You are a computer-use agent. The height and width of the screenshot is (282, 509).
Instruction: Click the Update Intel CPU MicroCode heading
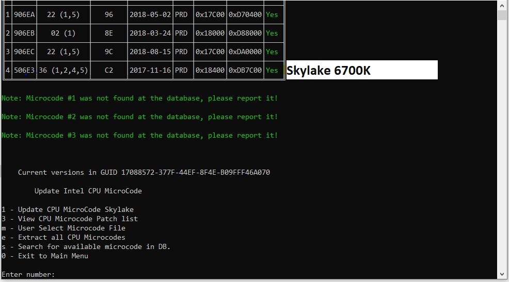pos(88,191)
